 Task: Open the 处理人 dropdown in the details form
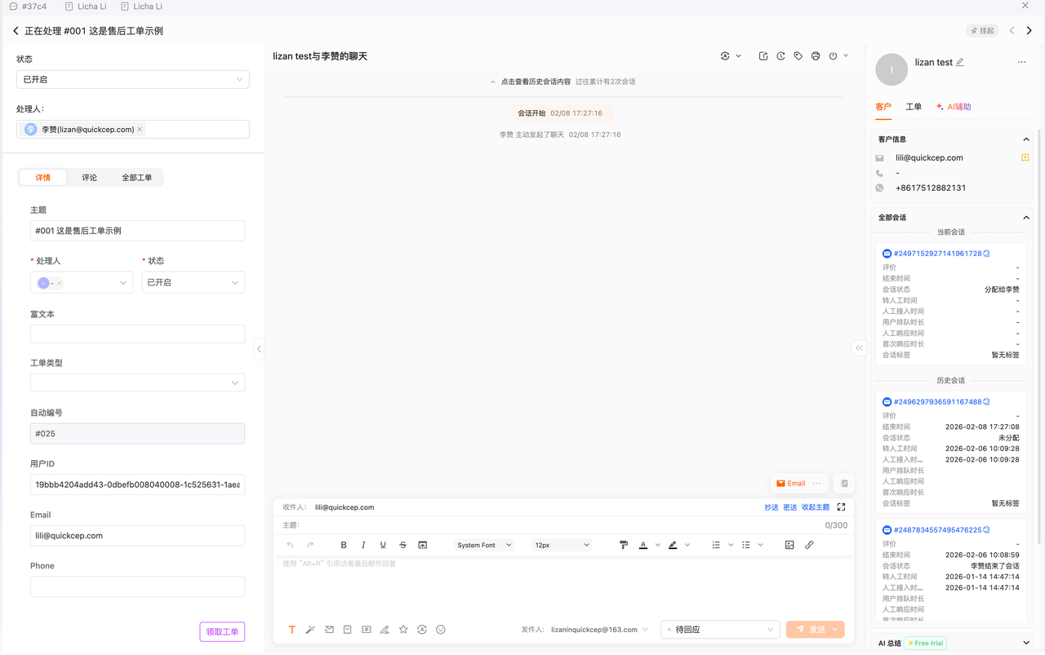coord(82,282)
